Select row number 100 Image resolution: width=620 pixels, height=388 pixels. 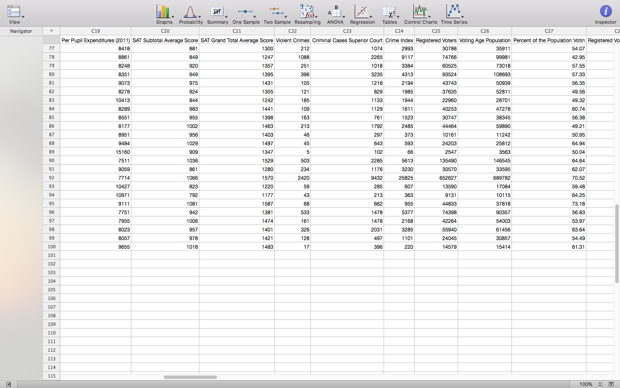[52, 247]
